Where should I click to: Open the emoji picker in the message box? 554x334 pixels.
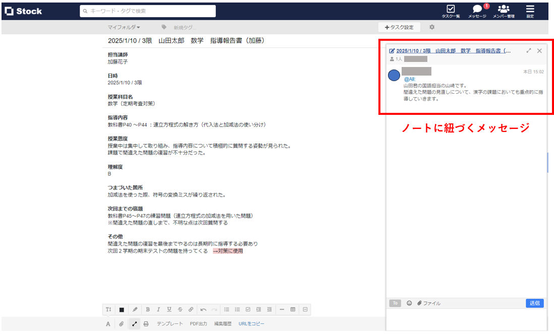point(410,303)
